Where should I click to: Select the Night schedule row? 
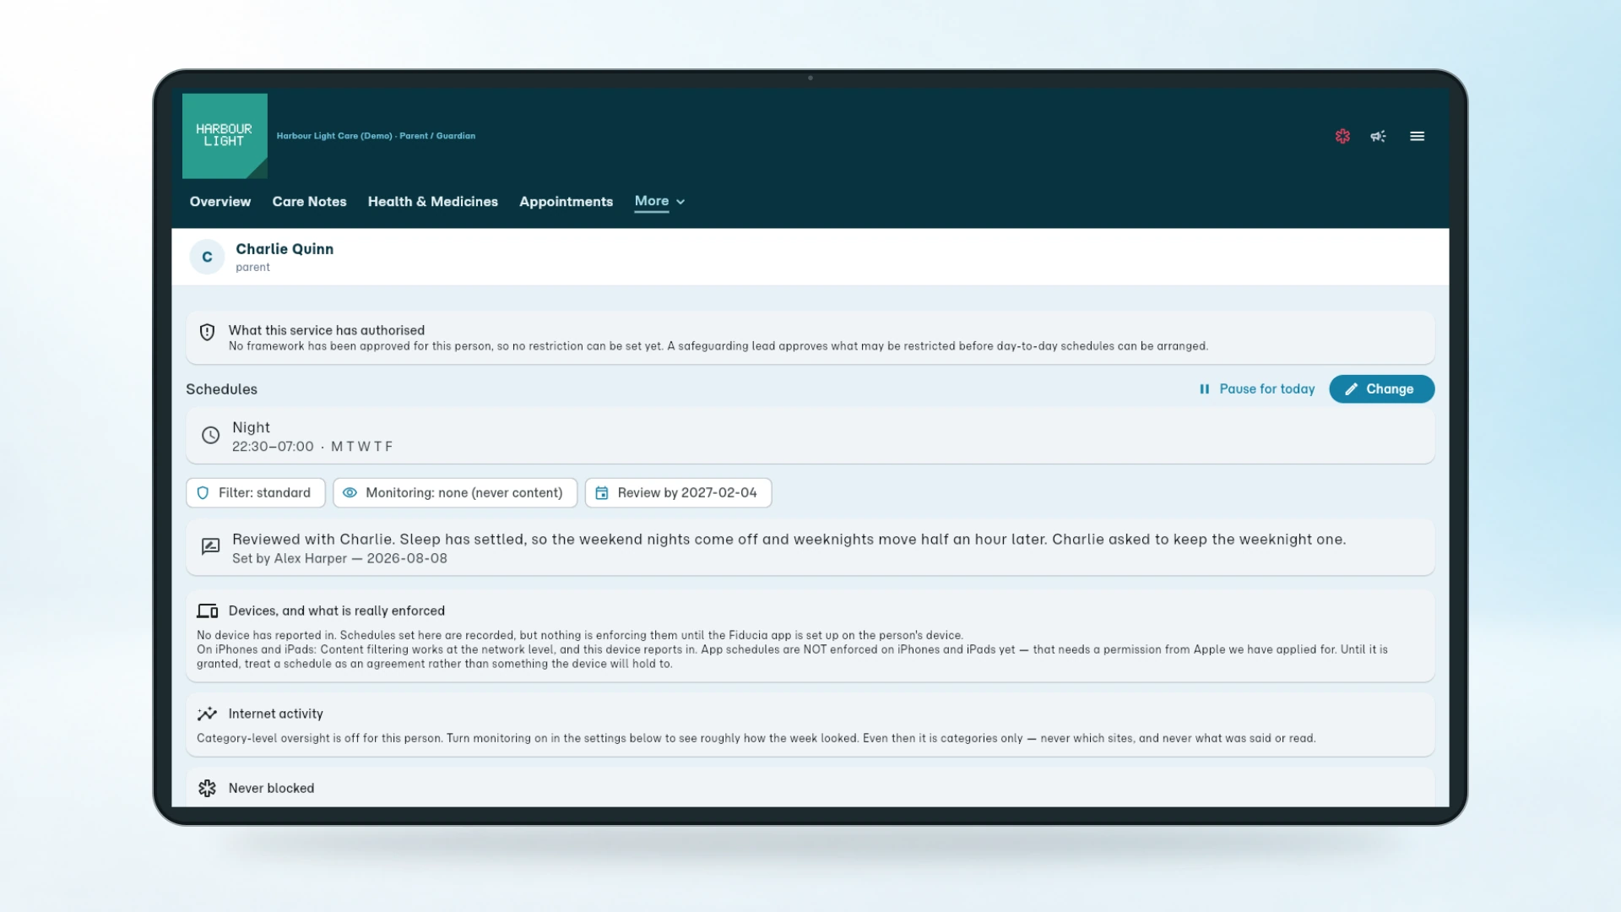810,436
